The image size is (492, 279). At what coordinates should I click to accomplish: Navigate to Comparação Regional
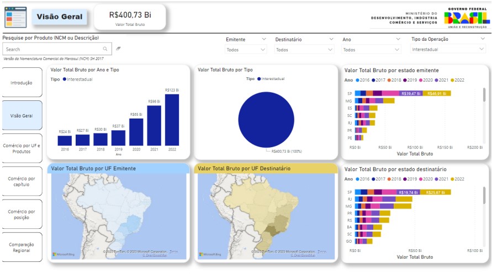(x=22, y=248)
